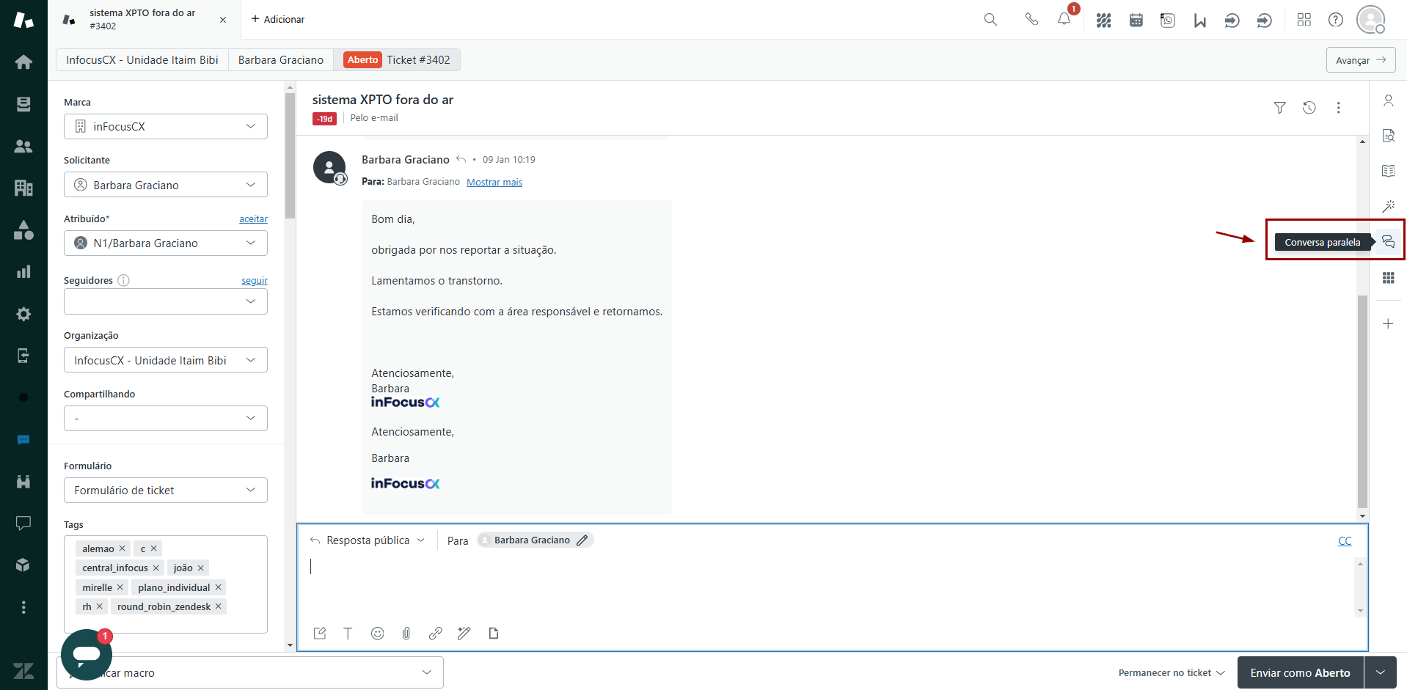Image resolution: width=1407 pixels, height=690 pixels.
Task: Open the knowledge book icon in right panel
Action: click(1388, 171)
